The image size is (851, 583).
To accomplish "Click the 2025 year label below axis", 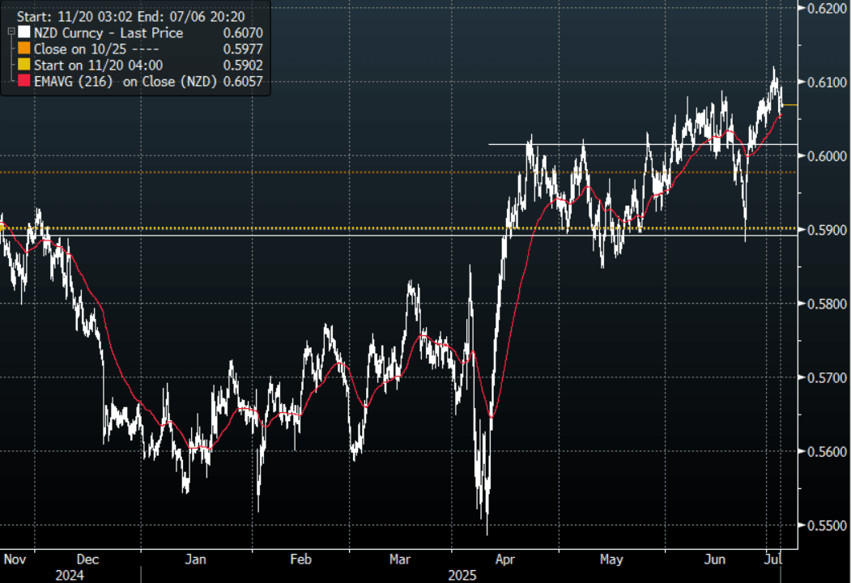I will point(464,574).
